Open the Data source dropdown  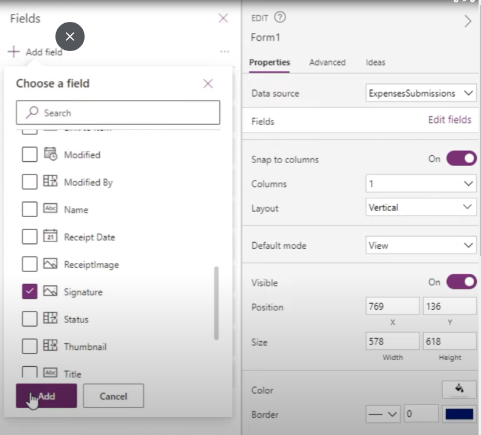tap(421, 93)
